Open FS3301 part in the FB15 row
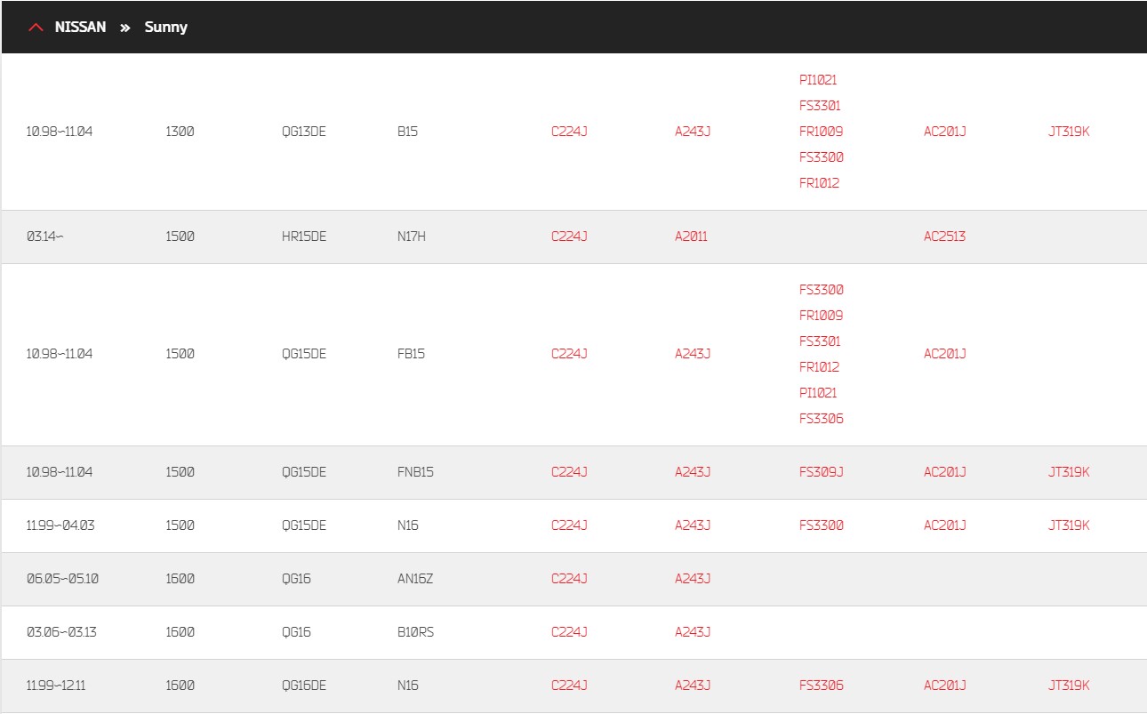The height and width of the screenshot is (714, 1147). (x=820, y=341)
